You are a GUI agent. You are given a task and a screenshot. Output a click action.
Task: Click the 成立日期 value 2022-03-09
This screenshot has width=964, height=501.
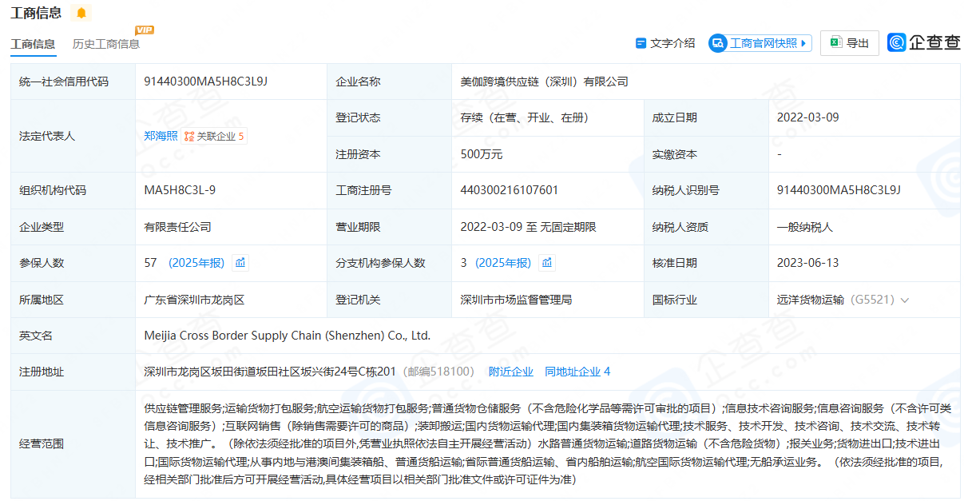tap(807, 117)
